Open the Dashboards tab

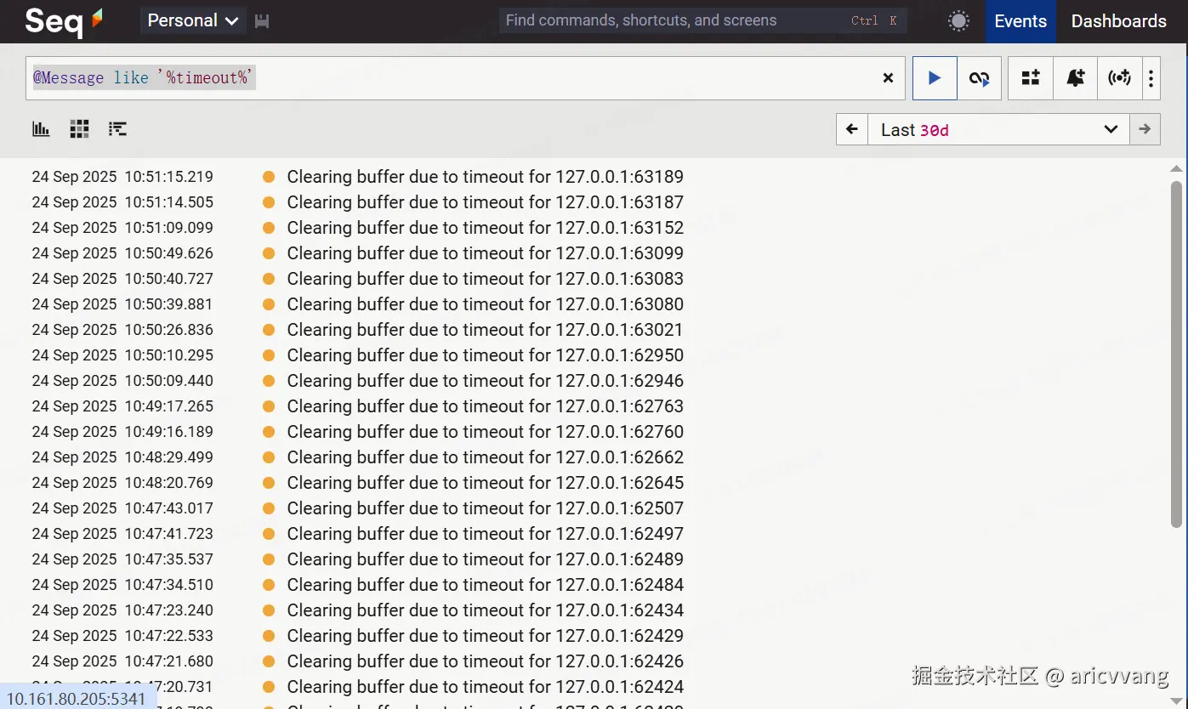(x=1118, y=21)
